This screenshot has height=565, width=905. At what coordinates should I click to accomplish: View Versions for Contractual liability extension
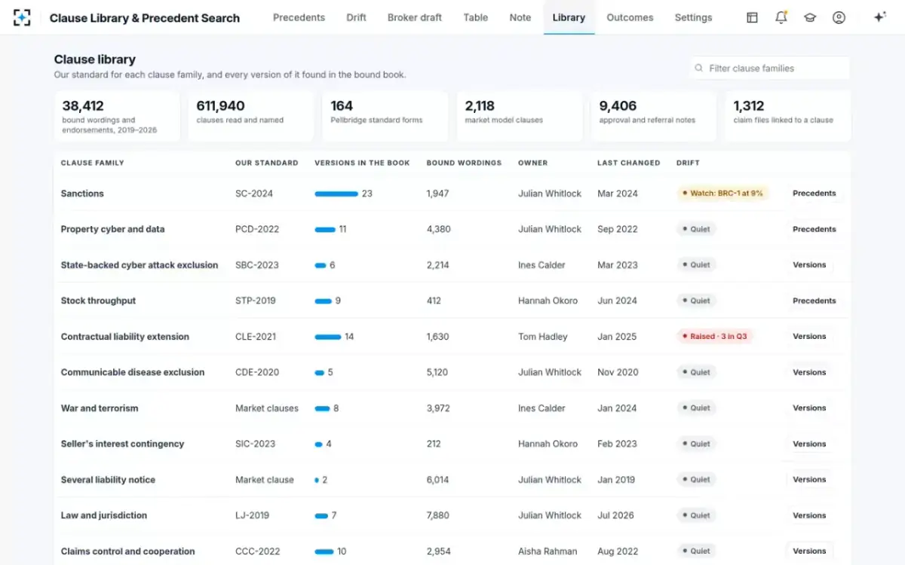(809, 337)
